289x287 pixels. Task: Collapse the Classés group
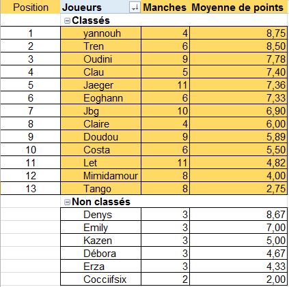(67, 21)
